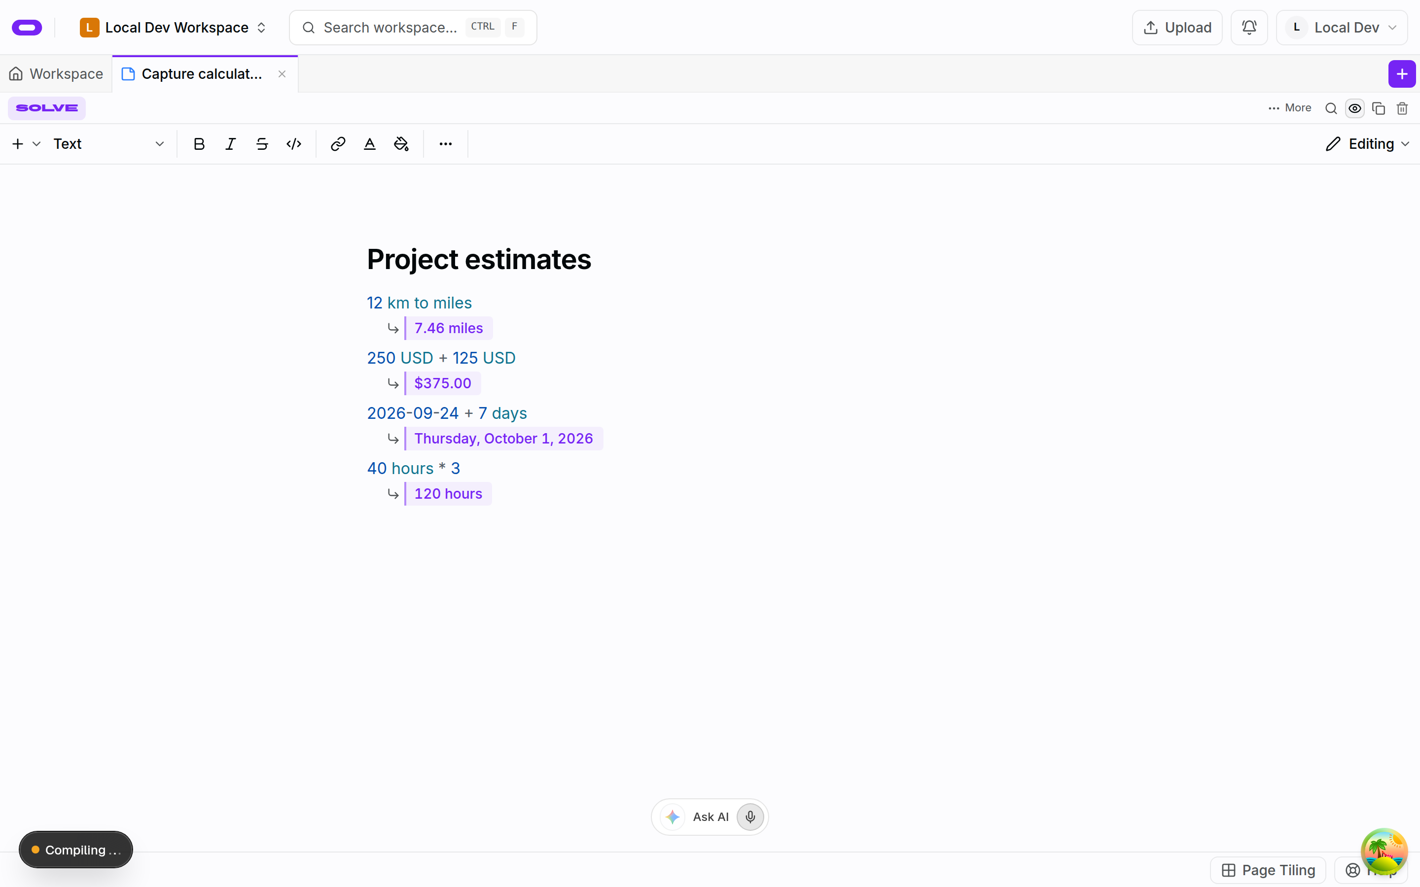Click the 120 hours result
Screen dimensions: 1420x887
(448, 493)
